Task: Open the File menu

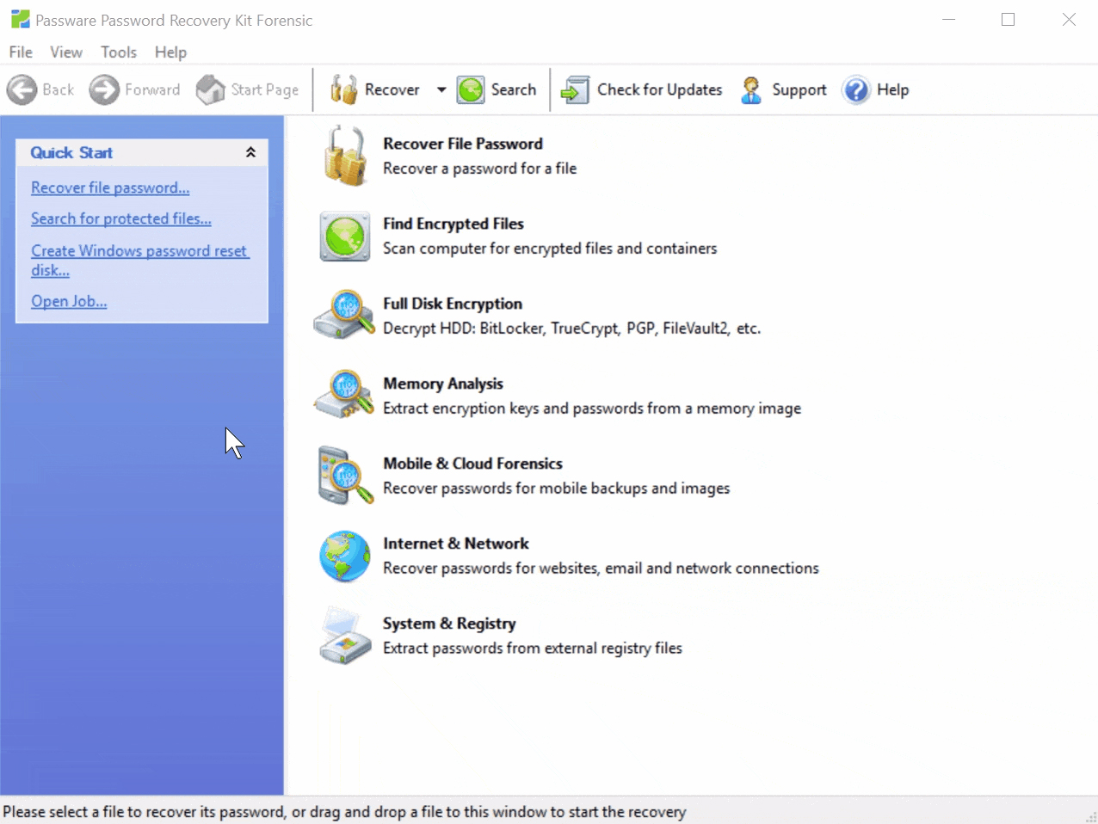Action: click(21, 52)
